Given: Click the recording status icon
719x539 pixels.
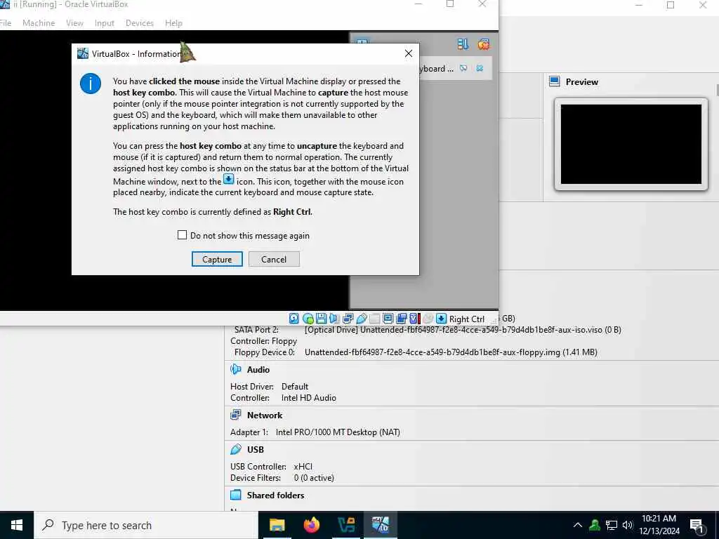Looking at the screenshot, I should [x=401, y=319].
